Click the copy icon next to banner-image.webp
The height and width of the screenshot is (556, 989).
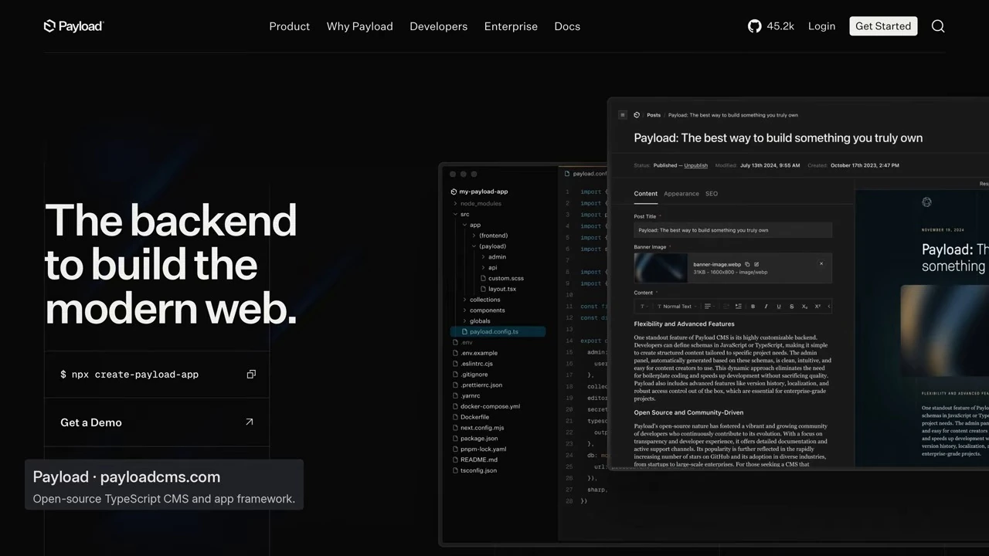[x=747, y=264]
